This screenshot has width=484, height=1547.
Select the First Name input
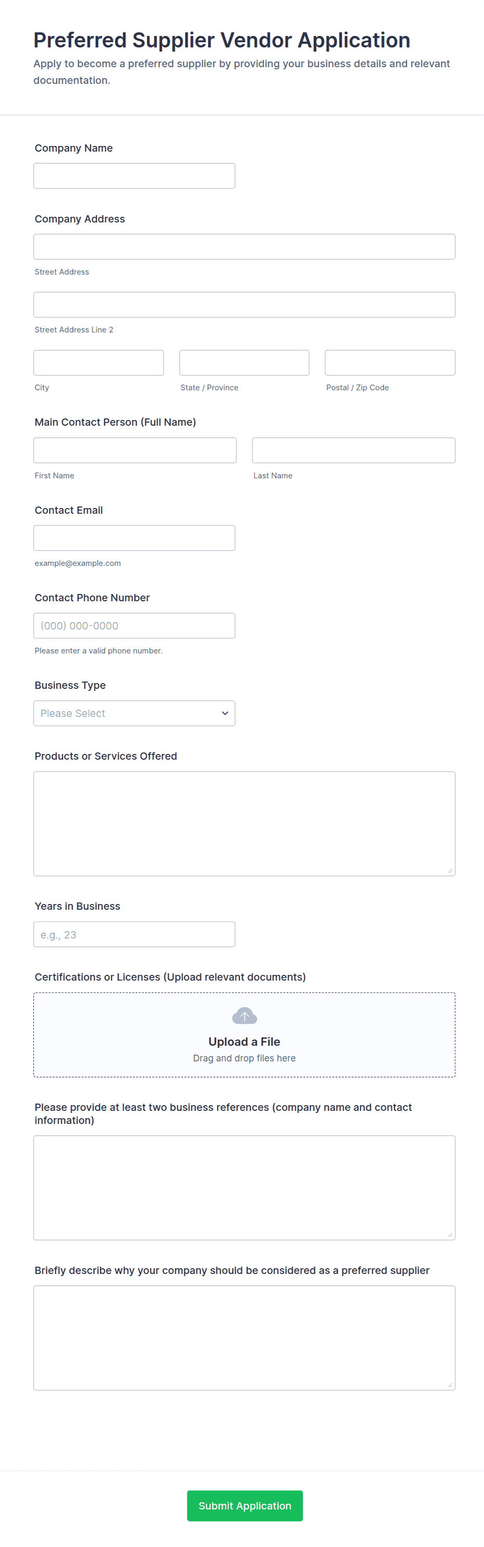(x=135, y=450)
